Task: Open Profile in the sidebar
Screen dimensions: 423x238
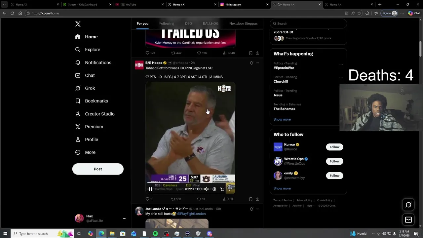Action: [x=87, y=139]
